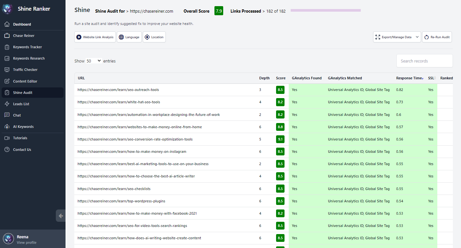461x248 pixels.
Task: Check the Links Processed progress bar
Action: pyautogui.click(x=325, y=10)
